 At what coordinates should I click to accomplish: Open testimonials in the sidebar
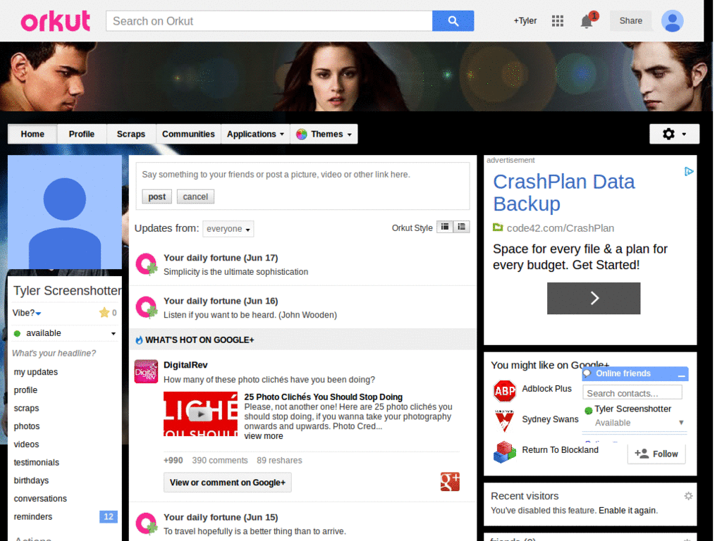(37, 462)
